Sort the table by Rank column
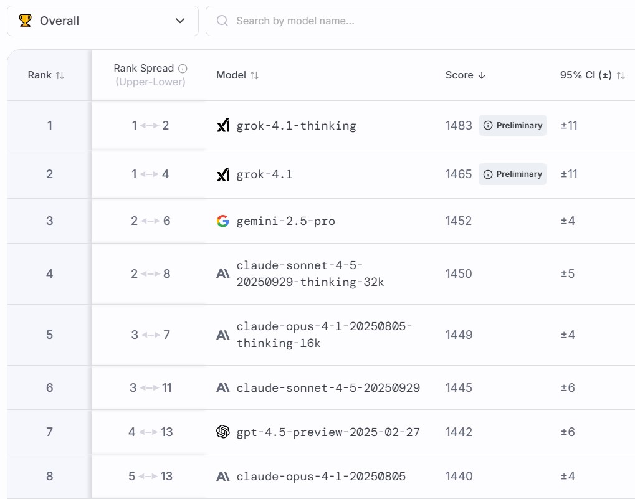Screen dimensions: 635x499 coord(60,75)
